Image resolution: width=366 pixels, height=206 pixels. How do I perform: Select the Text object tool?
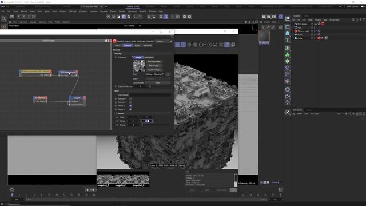tap(288, 40)
